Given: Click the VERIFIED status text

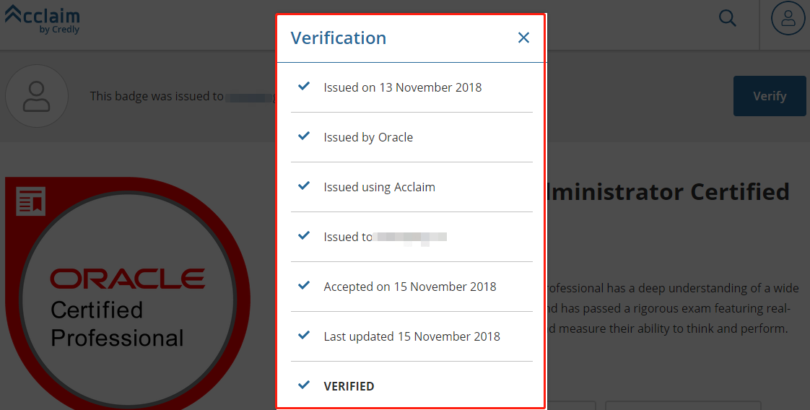Looking at the screenshot, I should click(349, 386).
